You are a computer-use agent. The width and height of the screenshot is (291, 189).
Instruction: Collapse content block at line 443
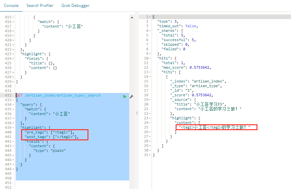[x=13, y=146]
